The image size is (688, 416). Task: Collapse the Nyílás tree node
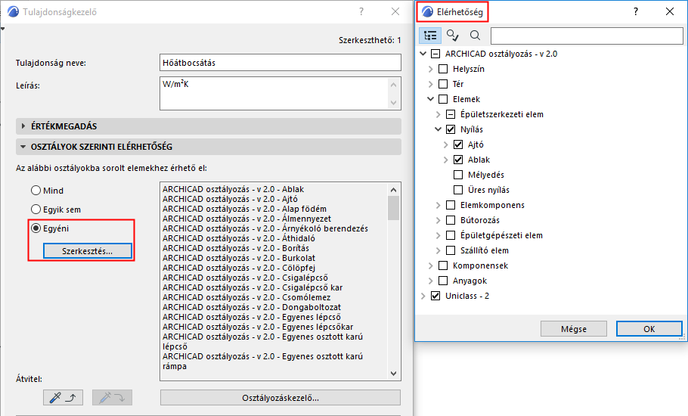click(439, 129)
